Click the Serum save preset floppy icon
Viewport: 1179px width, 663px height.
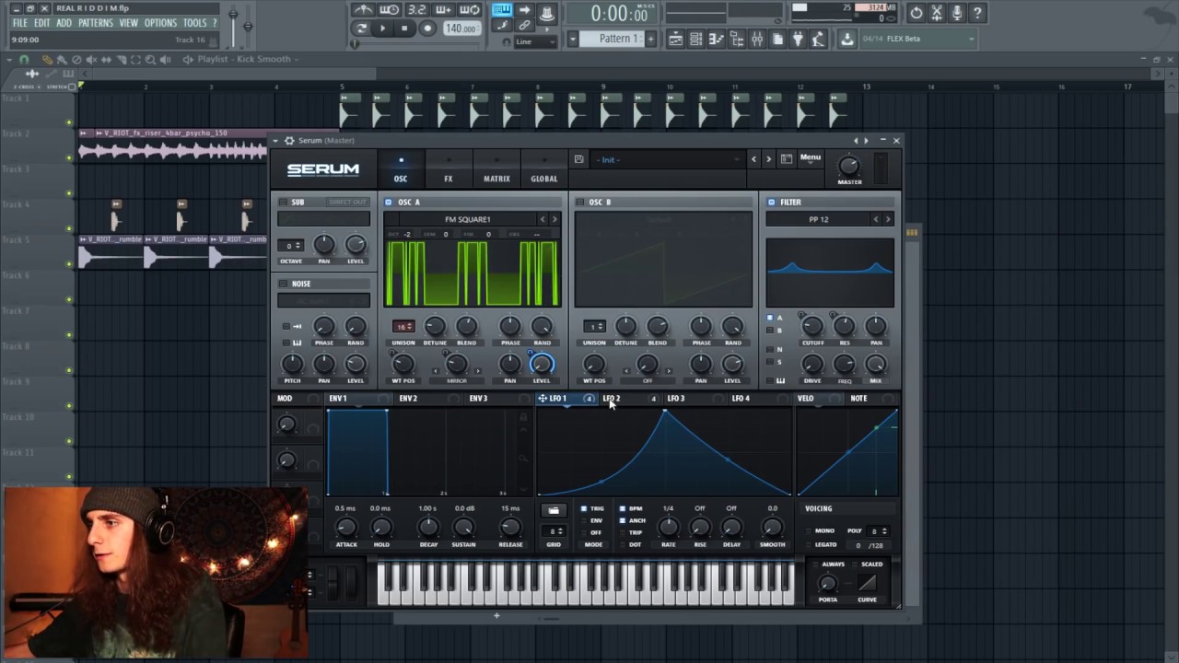578,159
